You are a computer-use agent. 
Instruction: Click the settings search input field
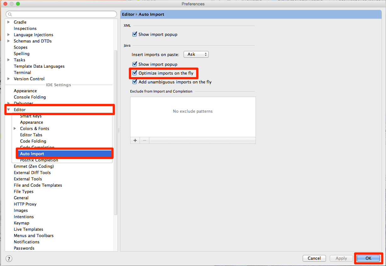63,14
